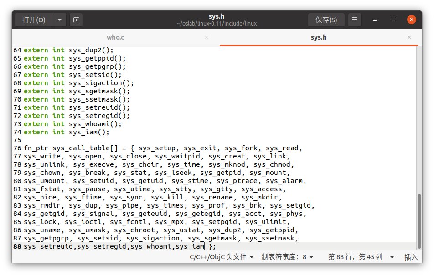Click on sys_chroot in line 86
This screenshot has height=276, width=434.
pos(134,230)
